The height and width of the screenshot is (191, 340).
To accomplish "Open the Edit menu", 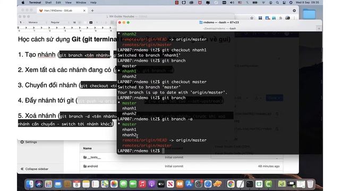I will coord(58,3).
